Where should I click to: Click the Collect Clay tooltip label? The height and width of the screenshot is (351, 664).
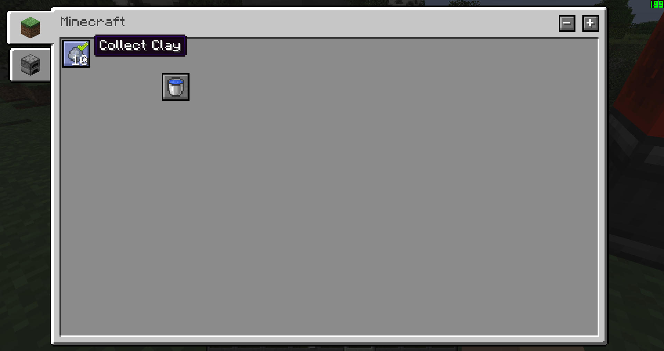[x=140, y=46]
